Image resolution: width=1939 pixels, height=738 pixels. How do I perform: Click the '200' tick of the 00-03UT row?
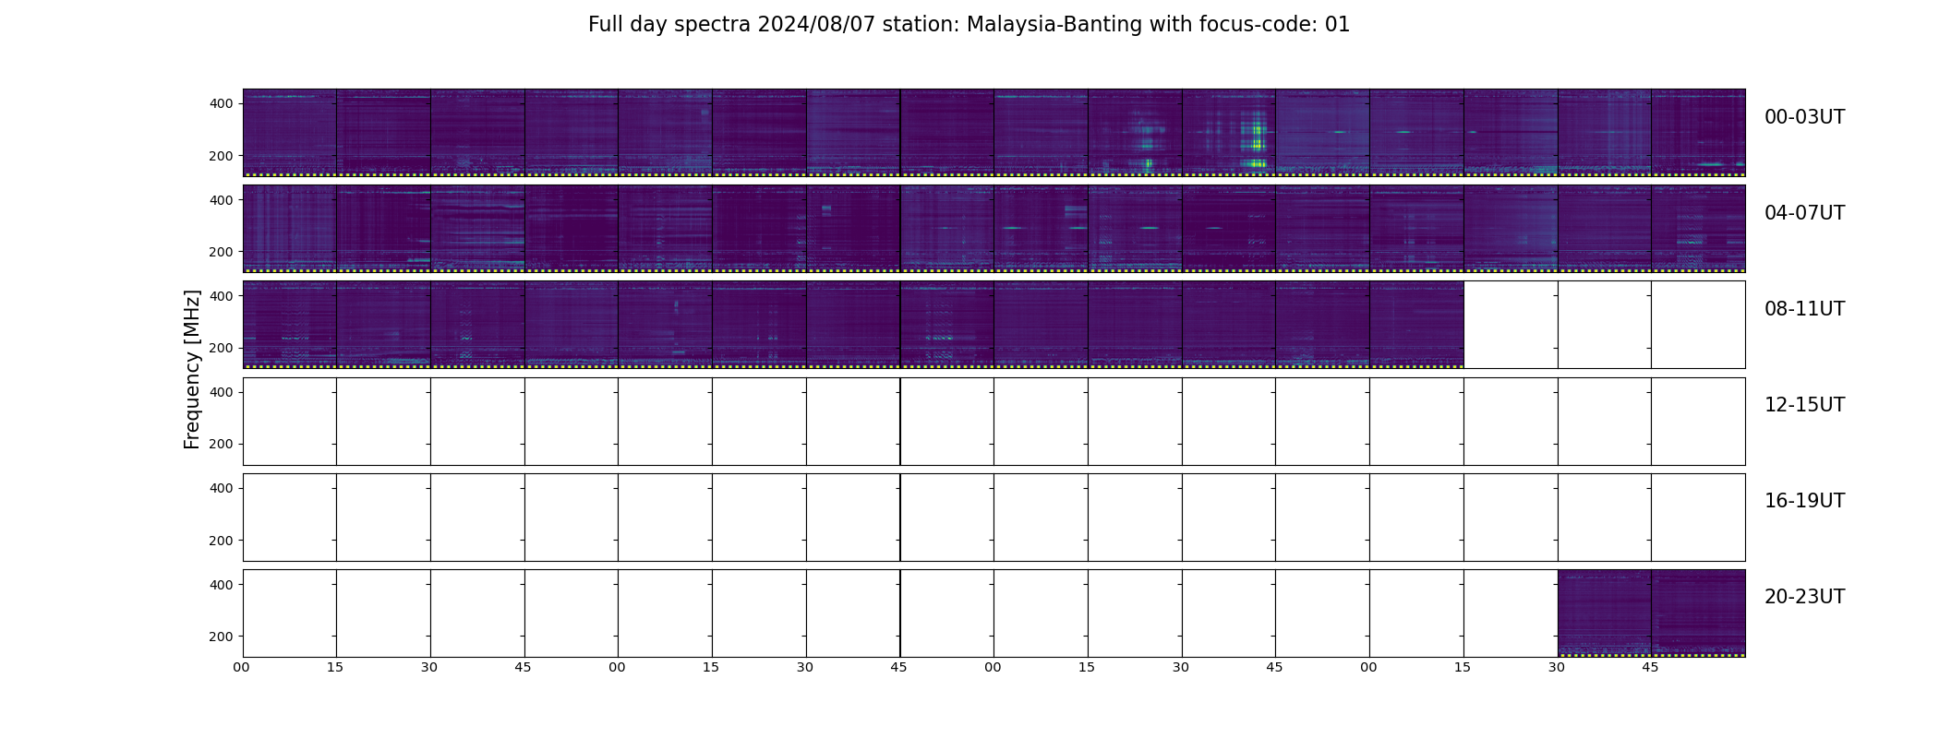point(222,156)
